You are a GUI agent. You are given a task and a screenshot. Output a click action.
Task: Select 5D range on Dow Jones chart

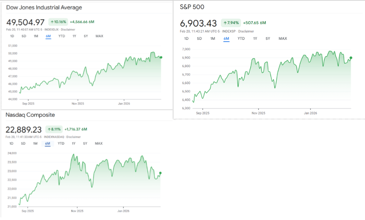[x=24, y=36]
